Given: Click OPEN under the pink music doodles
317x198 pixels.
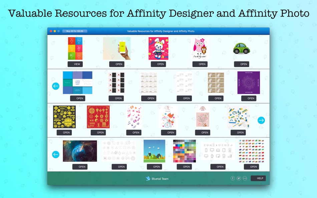Looking at the screenshot, I should click(x=134, y=133).
